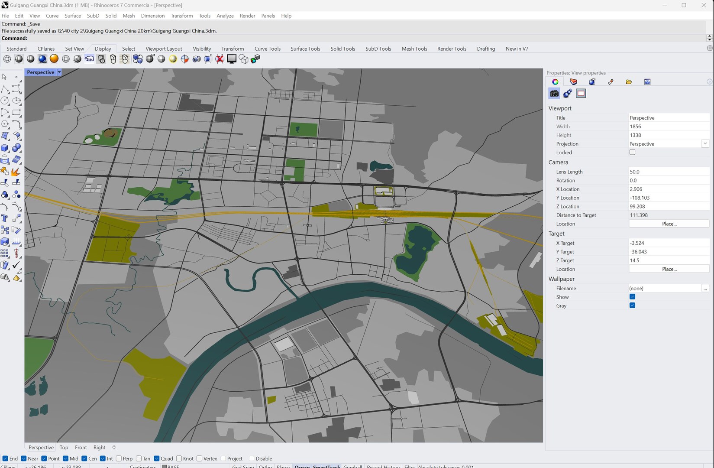Choose the Box solid tool

5,148
